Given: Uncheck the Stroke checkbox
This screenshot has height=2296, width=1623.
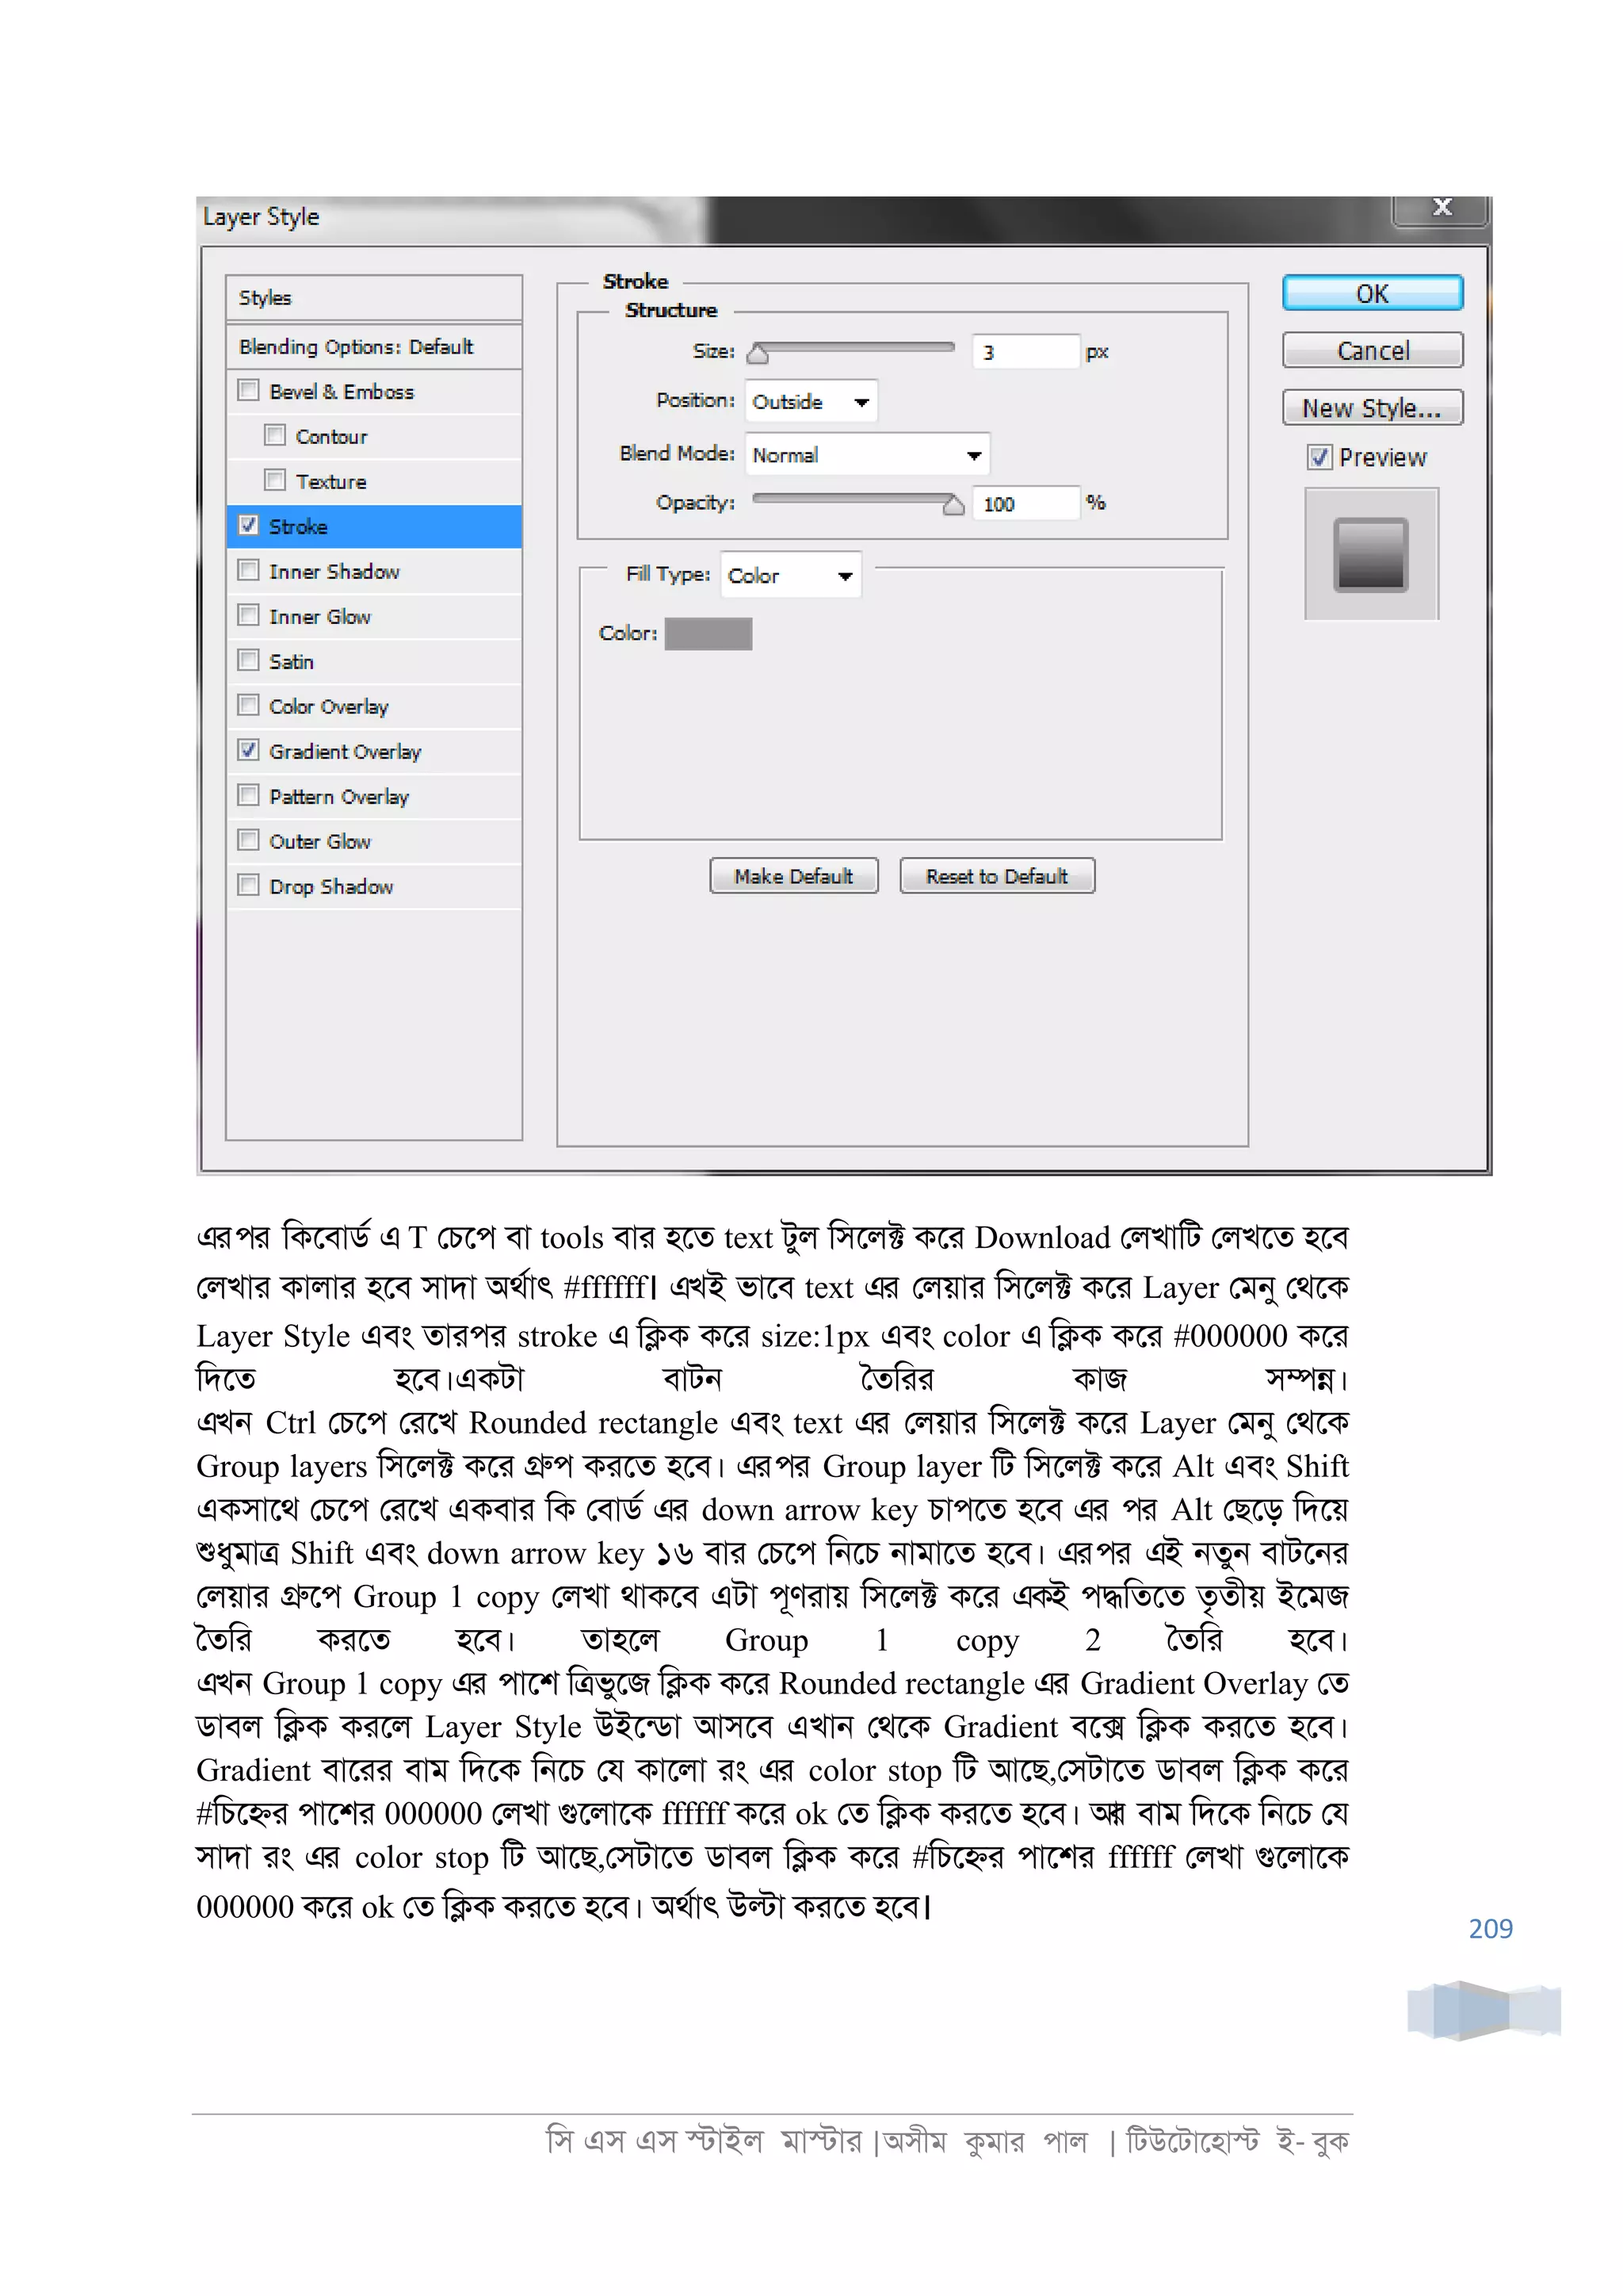Looking at the screenshot, I should 249,525.
